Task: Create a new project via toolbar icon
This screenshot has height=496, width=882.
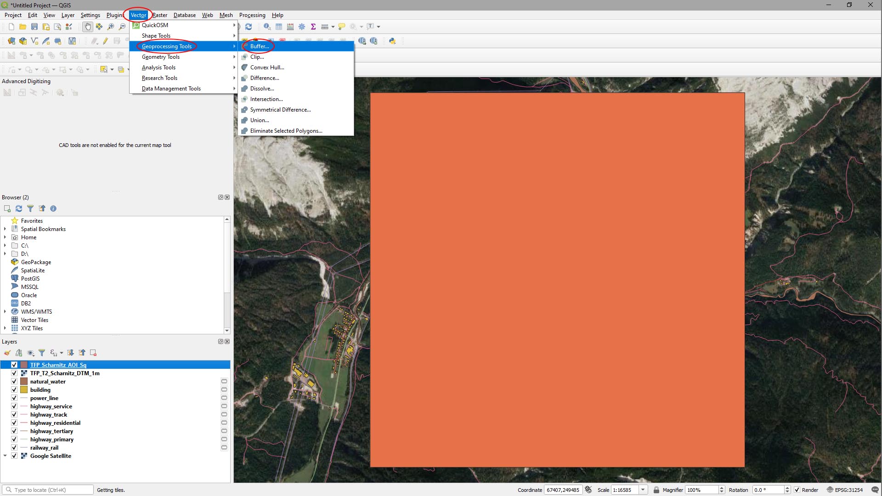Action: pos(11,27)
